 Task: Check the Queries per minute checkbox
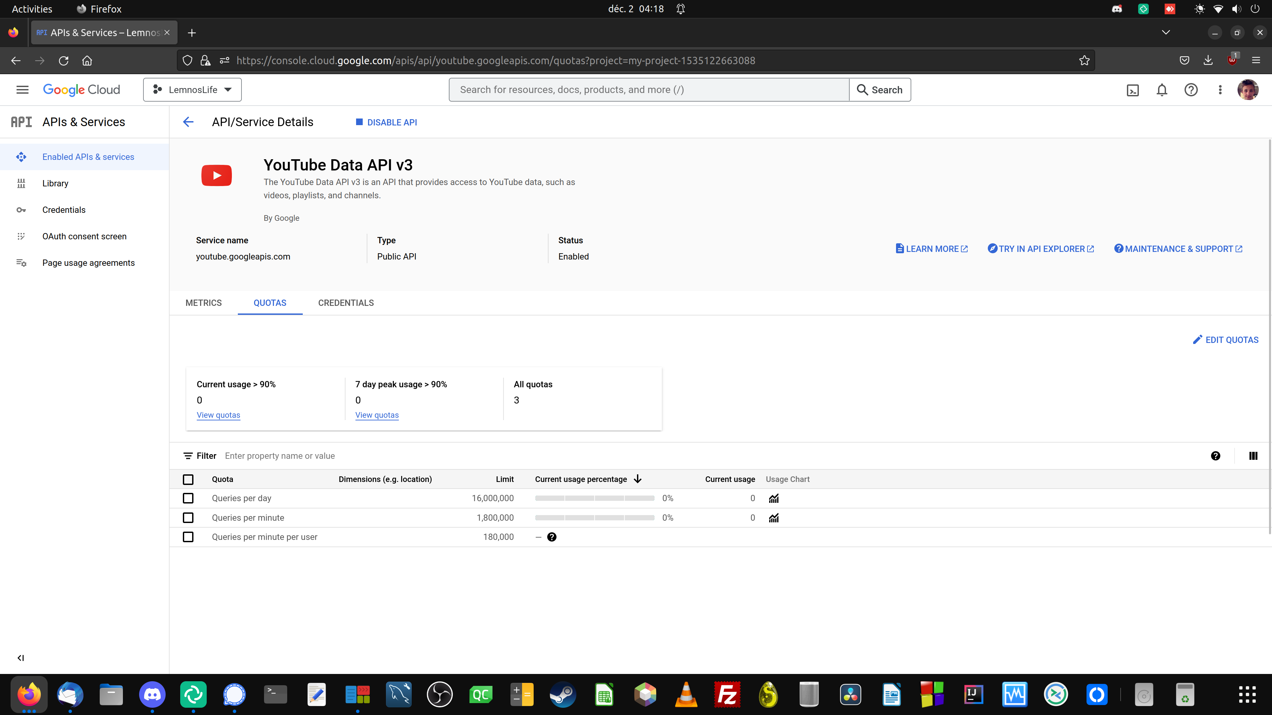[x=188, y=518]
